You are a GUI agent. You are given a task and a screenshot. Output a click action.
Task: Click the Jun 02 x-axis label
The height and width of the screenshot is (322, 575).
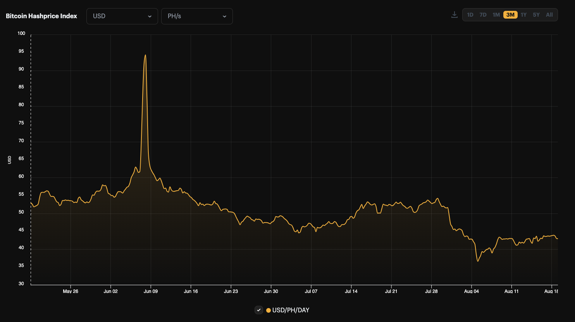point(110,291)
